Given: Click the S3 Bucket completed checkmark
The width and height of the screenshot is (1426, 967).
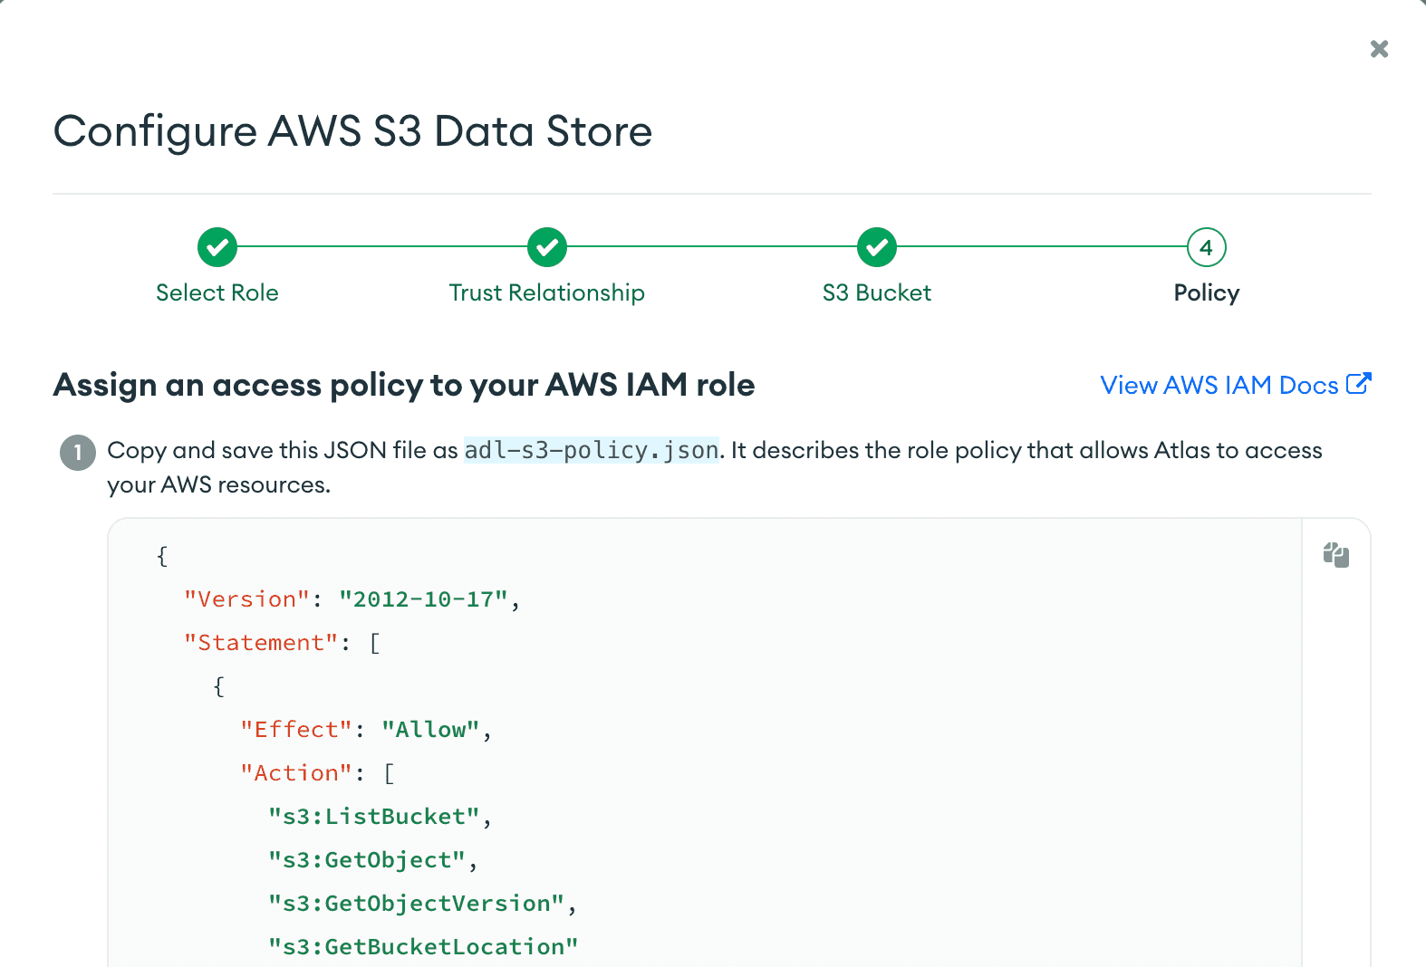Looking at the screenshot, I should pyautogui.click(x=877, y=247).
